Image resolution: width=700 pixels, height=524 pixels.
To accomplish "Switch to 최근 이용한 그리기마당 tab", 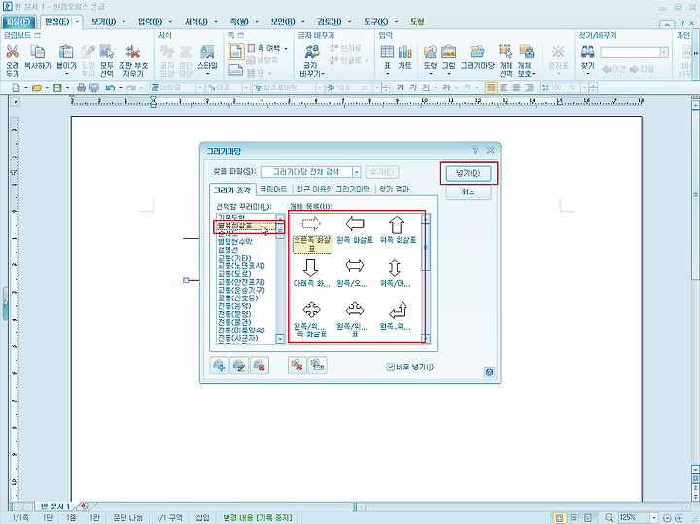I will 333,190.
